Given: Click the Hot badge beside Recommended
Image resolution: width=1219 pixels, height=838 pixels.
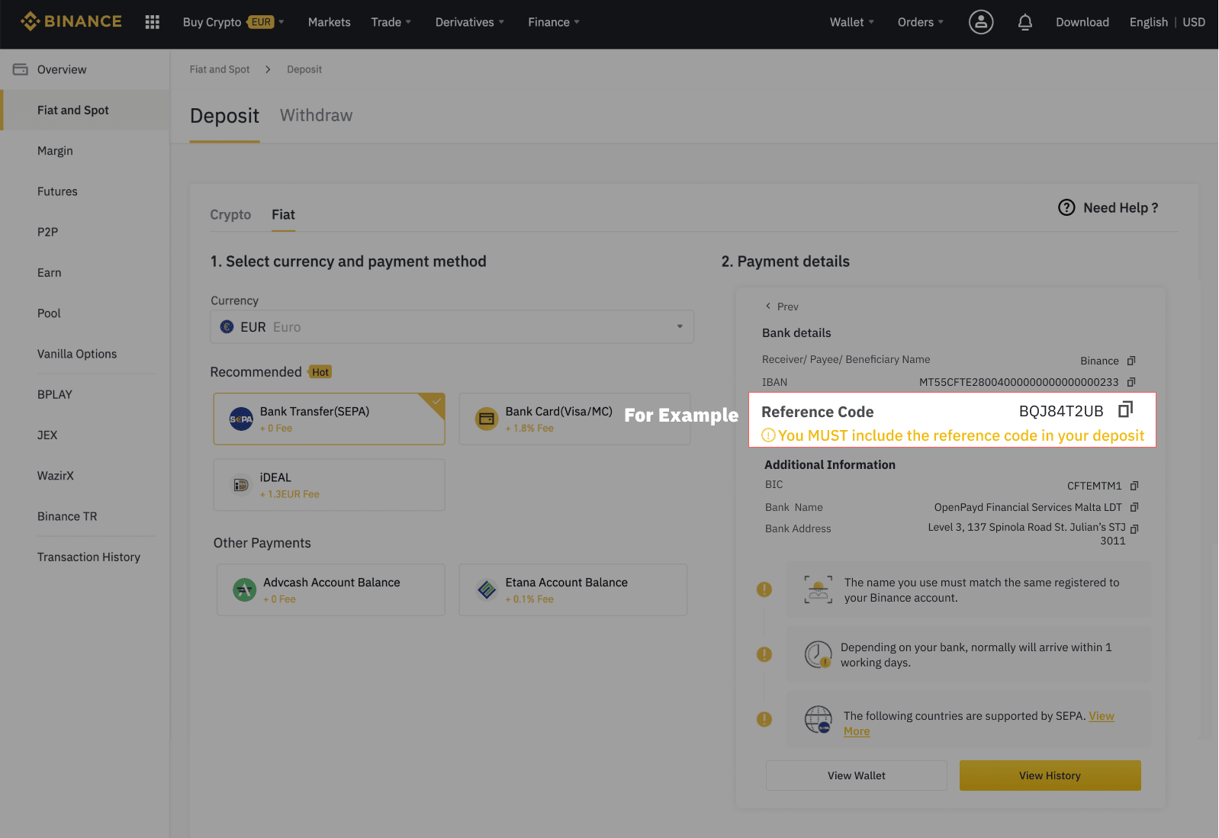Looking at the screenshot, I should (320, 372).
